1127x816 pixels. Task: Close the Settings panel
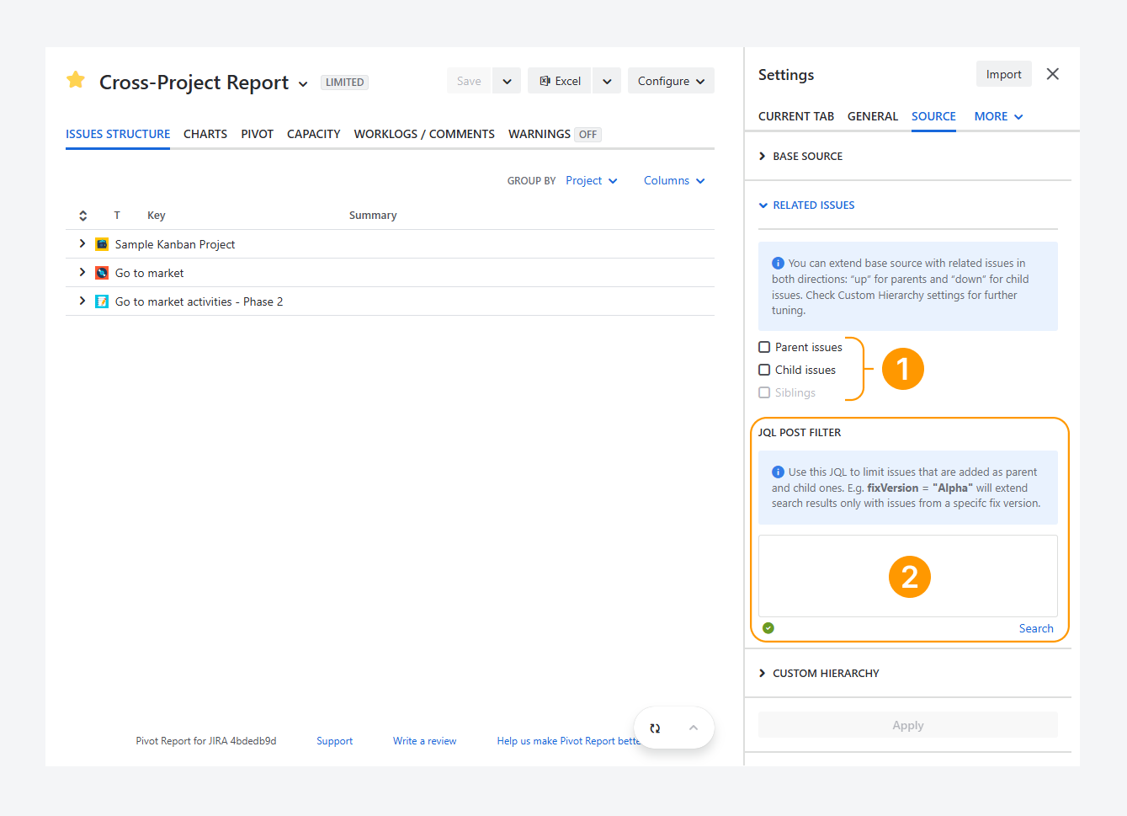pyautogui.click(x=1052, y=74)
